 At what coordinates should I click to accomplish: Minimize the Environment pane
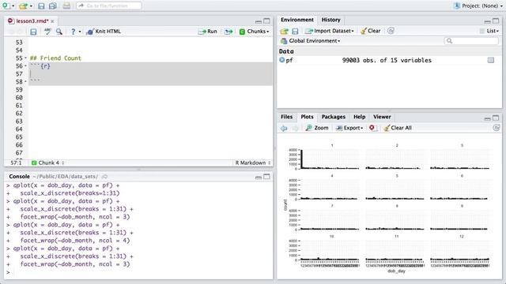(487, 21)
